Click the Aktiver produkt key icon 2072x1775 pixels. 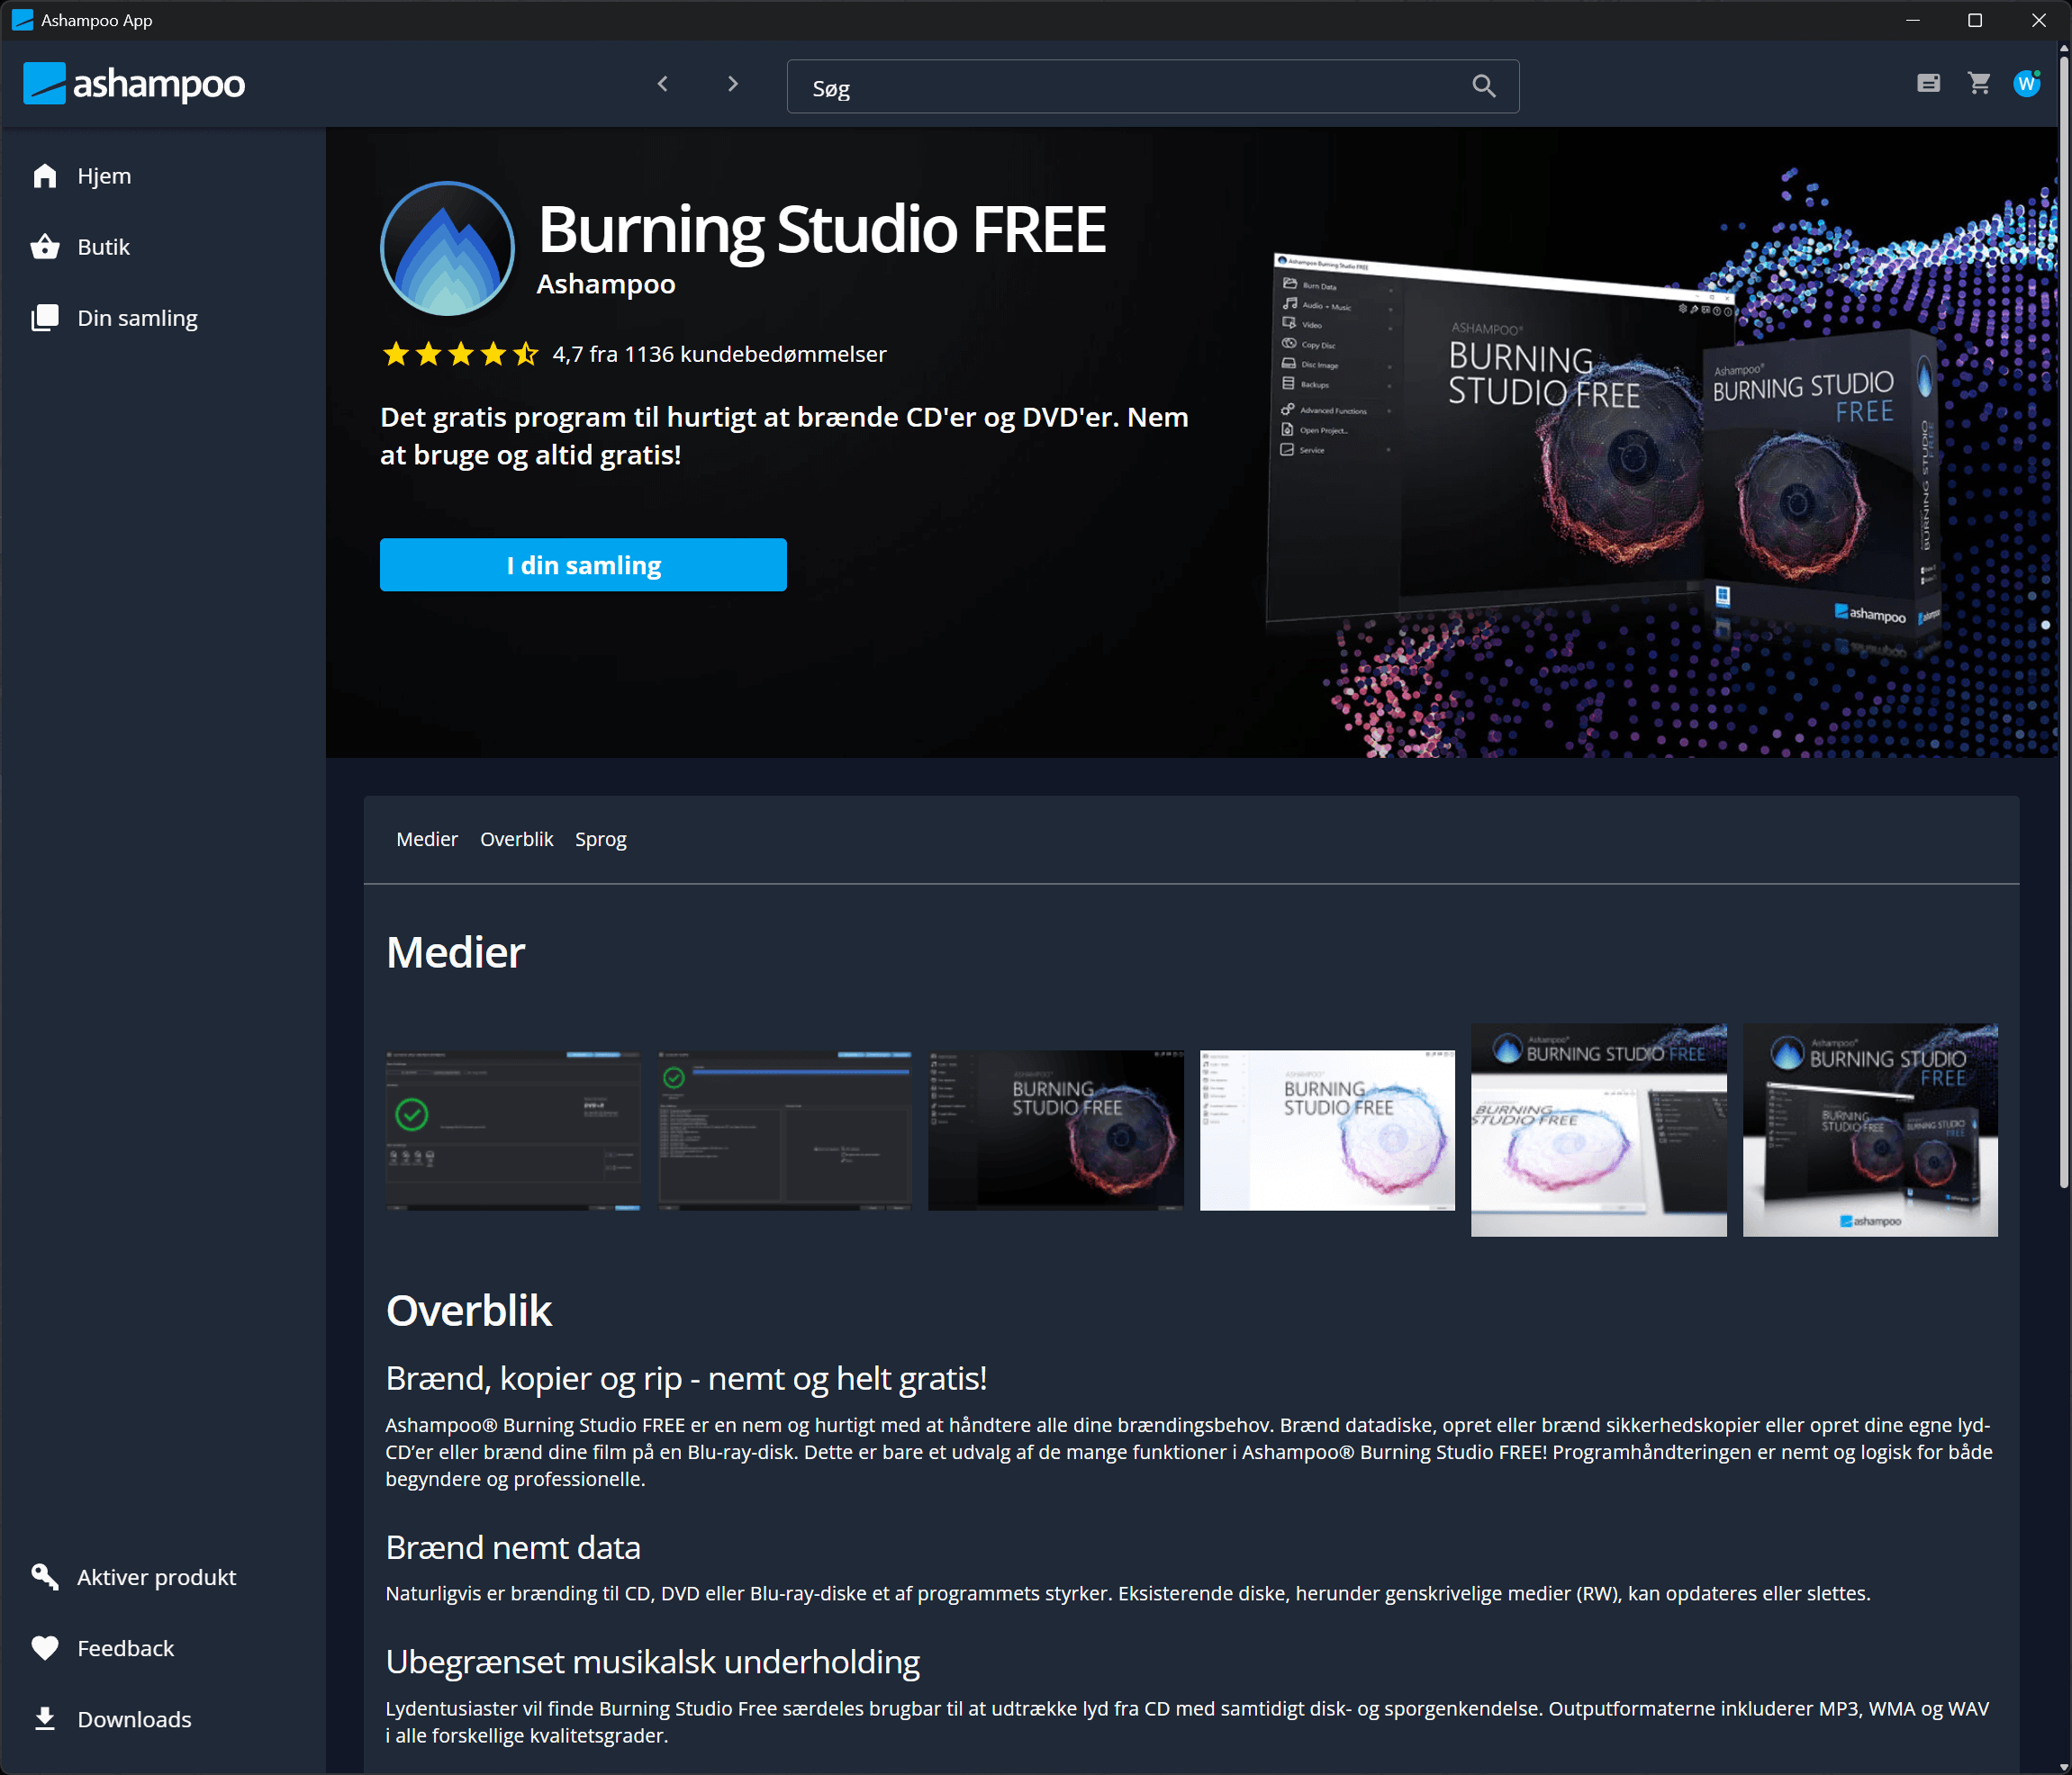(45, 1577)
